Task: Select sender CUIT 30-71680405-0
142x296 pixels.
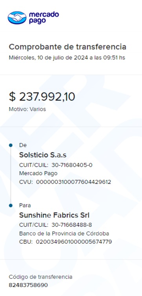Action: coord(72,165)
